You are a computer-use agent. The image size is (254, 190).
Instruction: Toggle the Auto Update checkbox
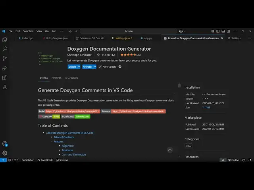[x=100, y=66]
